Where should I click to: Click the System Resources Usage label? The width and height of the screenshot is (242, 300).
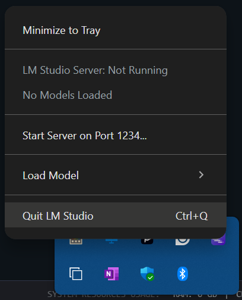coord(103,295)
